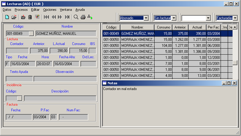The width and height of the screenshot is (241, 136).
Task: Jump to the last record
Action: pos(67,17)
